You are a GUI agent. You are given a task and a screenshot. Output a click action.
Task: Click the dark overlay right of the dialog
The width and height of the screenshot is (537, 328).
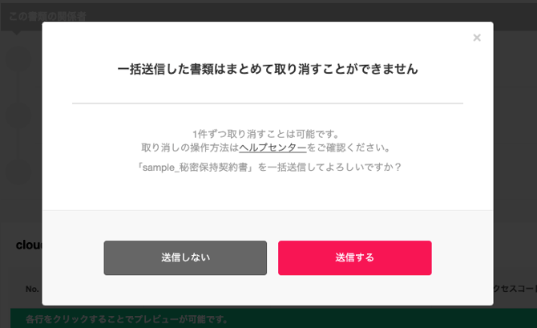pyautogui.click(x=515, y=154)
